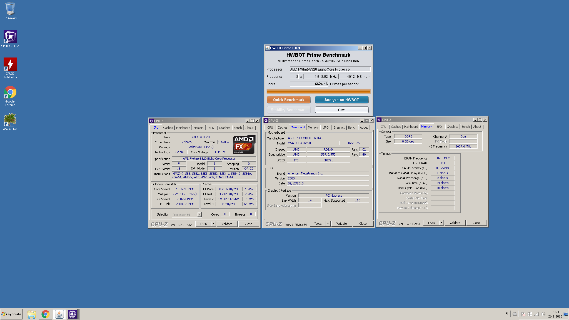Click the BIOS version 2603 value
The height and width of the screenshot is (320, 569).
328,178
